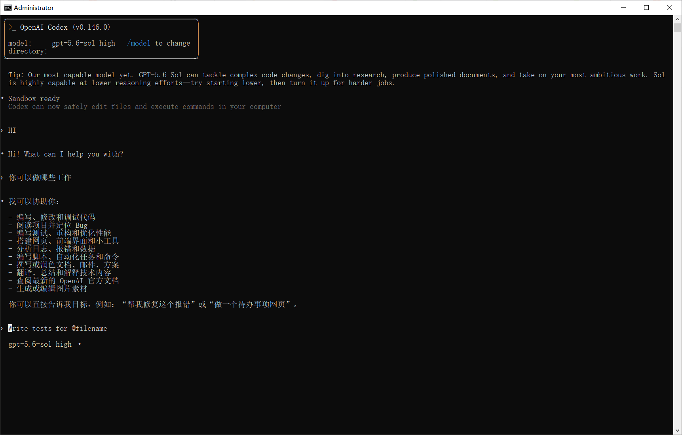This screenshot has height=435, width=682.
Task: Click the scrollbar down arrow
Action: point(678,430)
